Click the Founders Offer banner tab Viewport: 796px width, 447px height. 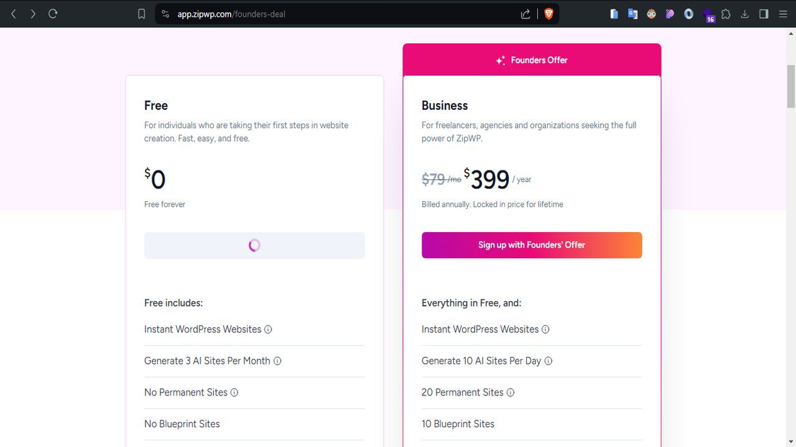click(532, 60)
